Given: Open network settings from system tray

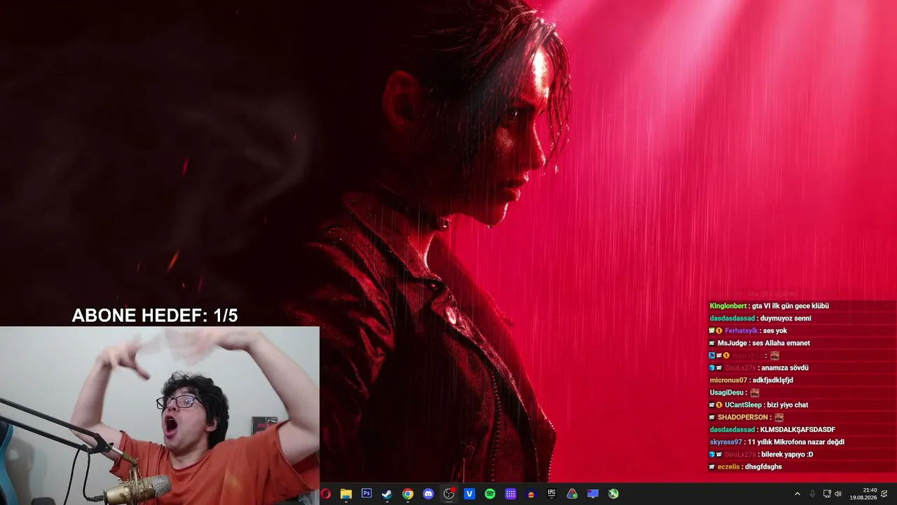Looking at the screenshot, I should [x=827, y=494].
